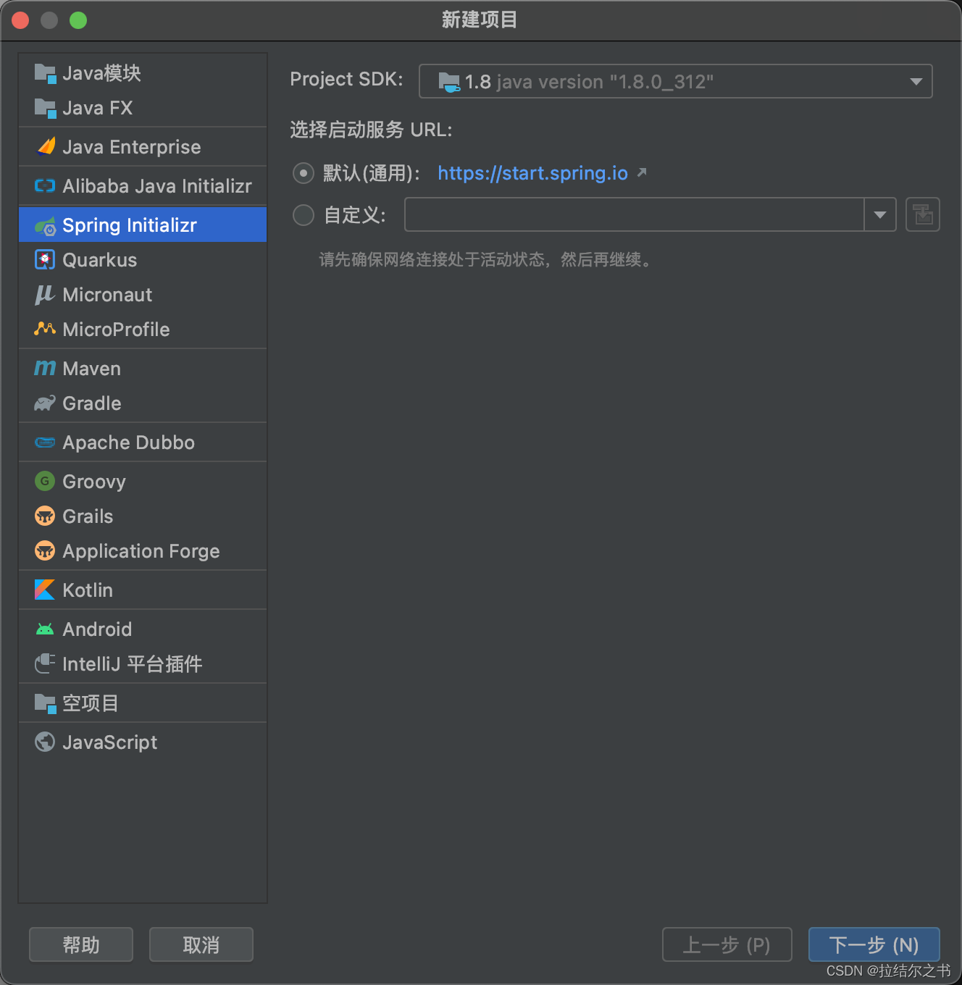Click into the 自定义 URL input field
The width and height of the screenshot is (962, 985).
click(635, 214)
